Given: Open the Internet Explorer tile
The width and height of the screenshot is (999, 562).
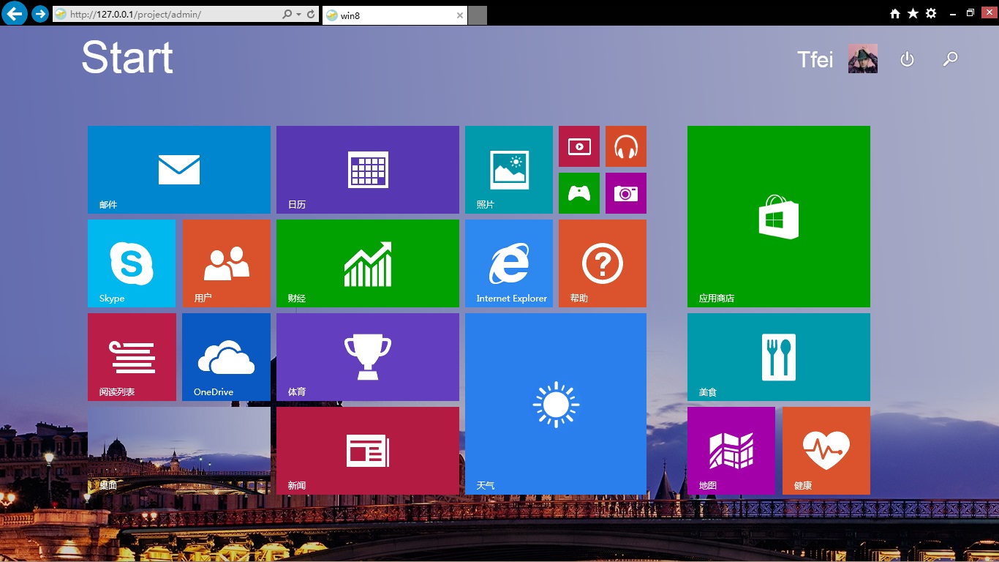Looking at the screenshot, I should click(x=509, y=263).
